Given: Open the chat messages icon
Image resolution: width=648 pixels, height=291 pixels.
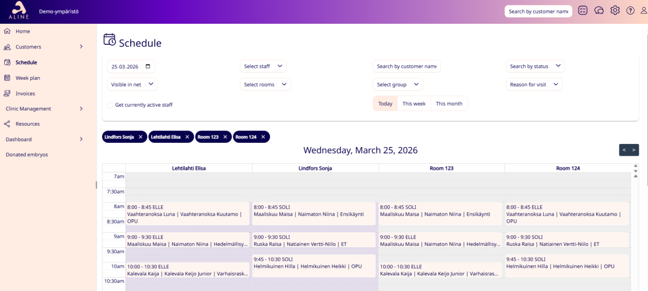Looking at the screenshot, I should click(x=599, y=11).
